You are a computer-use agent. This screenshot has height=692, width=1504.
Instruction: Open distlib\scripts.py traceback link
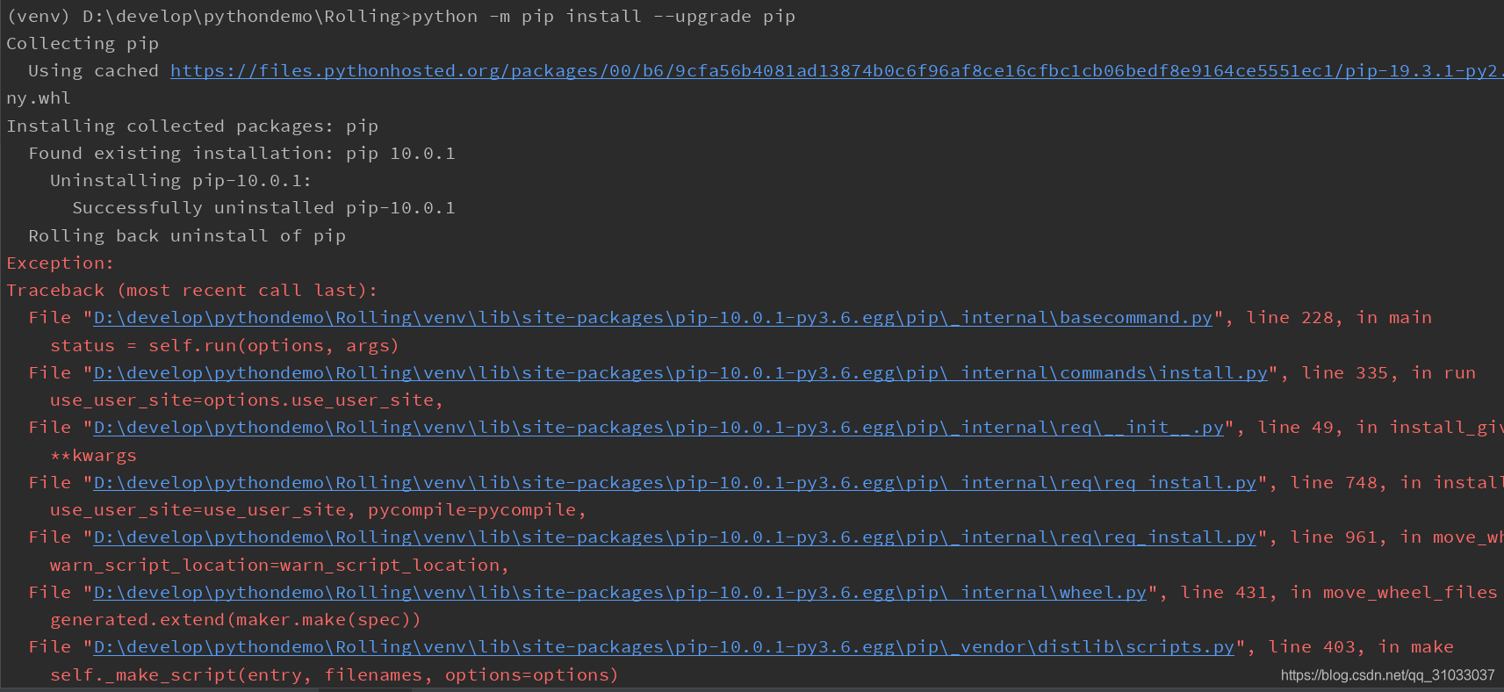click(x=664, y=647)
